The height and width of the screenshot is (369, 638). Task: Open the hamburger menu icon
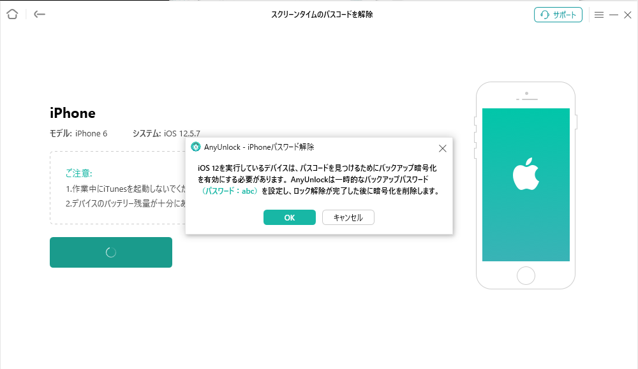(x=599, y=15)
